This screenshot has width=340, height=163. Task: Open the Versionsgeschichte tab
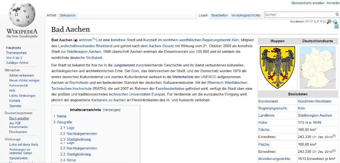pos(246,15)
